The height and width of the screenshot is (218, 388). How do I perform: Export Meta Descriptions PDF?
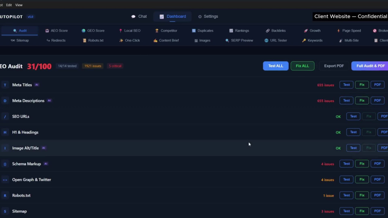(378, 101)
